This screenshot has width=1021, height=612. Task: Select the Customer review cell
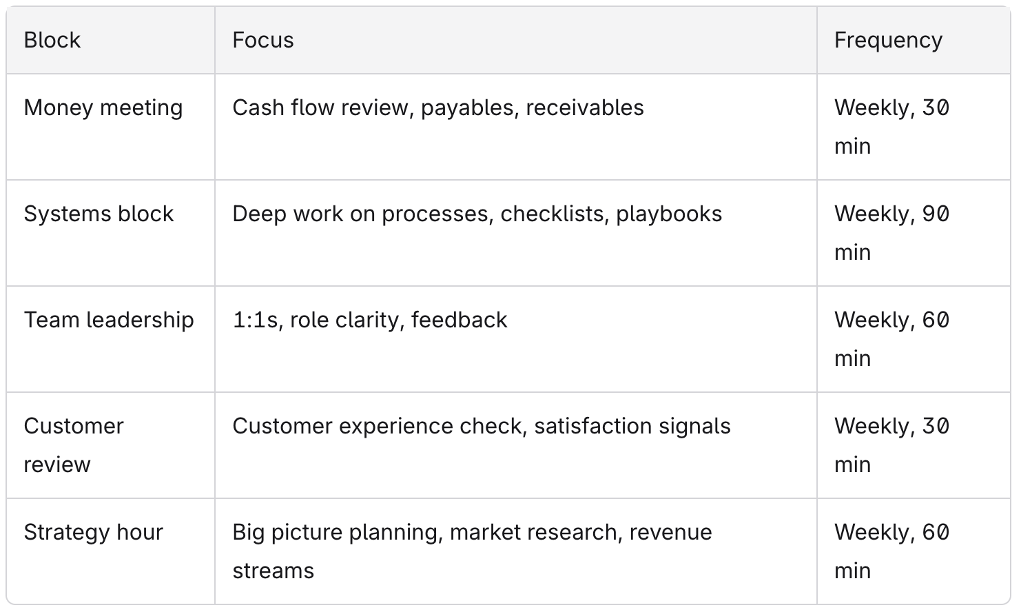tap(111, 445)
